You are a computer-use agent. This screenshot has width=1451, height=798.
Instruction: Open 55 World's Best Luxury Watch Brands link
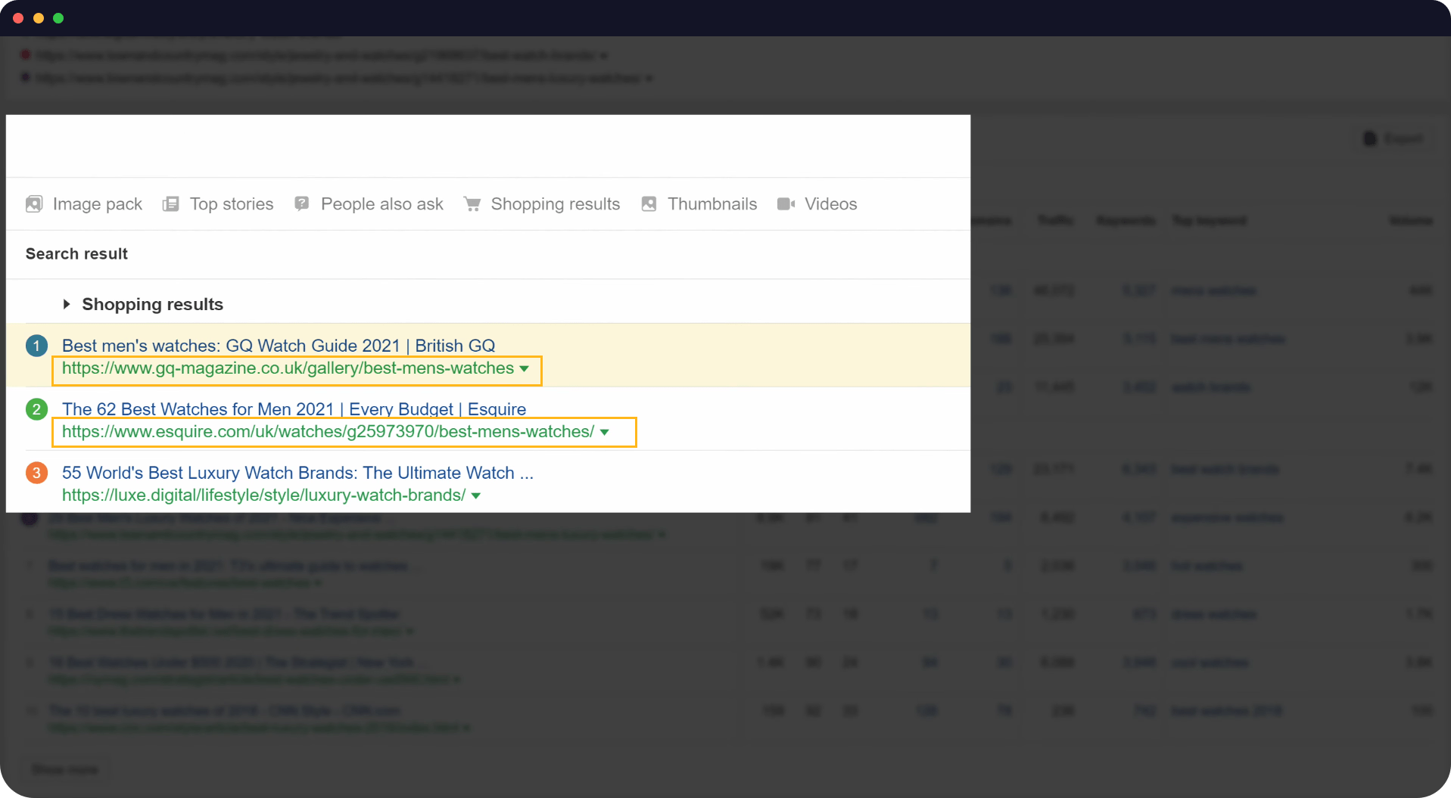[297, 473]
